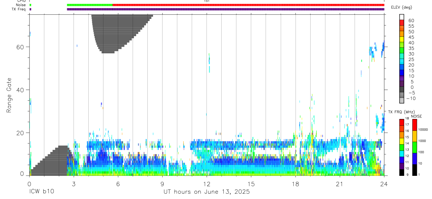Click the x-axis tick label 3
432x199 pixels.
click(74, 184)
